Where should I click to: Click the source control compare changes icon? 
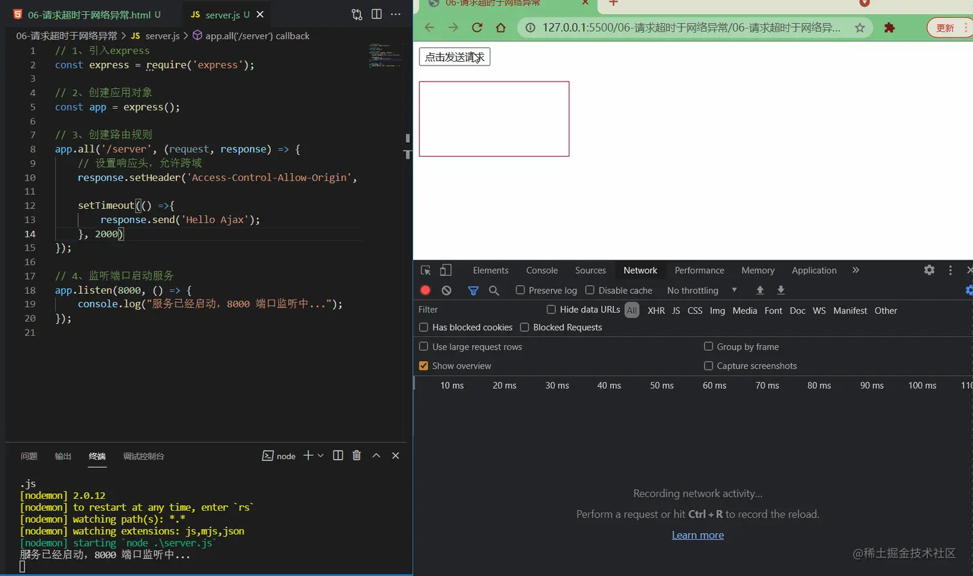357,14
